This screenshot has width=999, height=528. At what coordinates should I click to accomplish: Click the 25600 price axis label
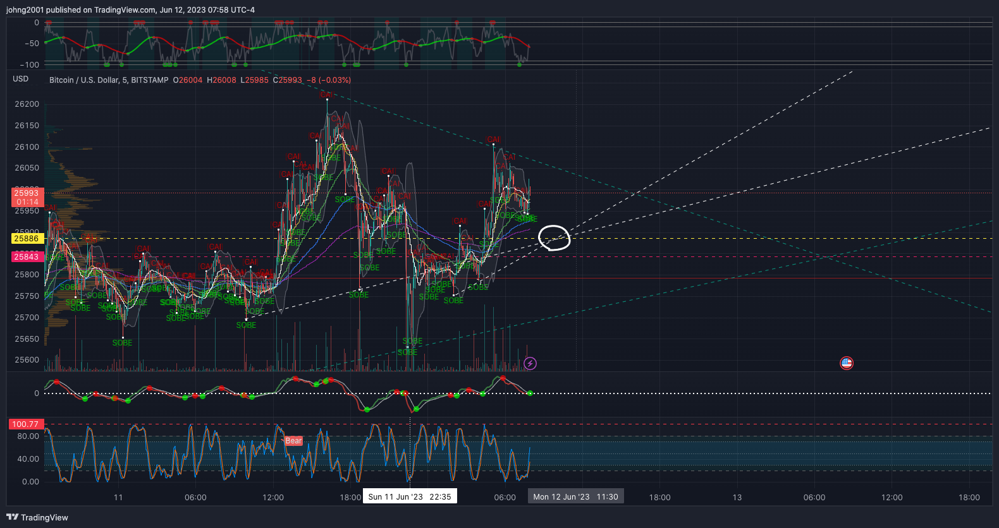(x=27, y=360)
